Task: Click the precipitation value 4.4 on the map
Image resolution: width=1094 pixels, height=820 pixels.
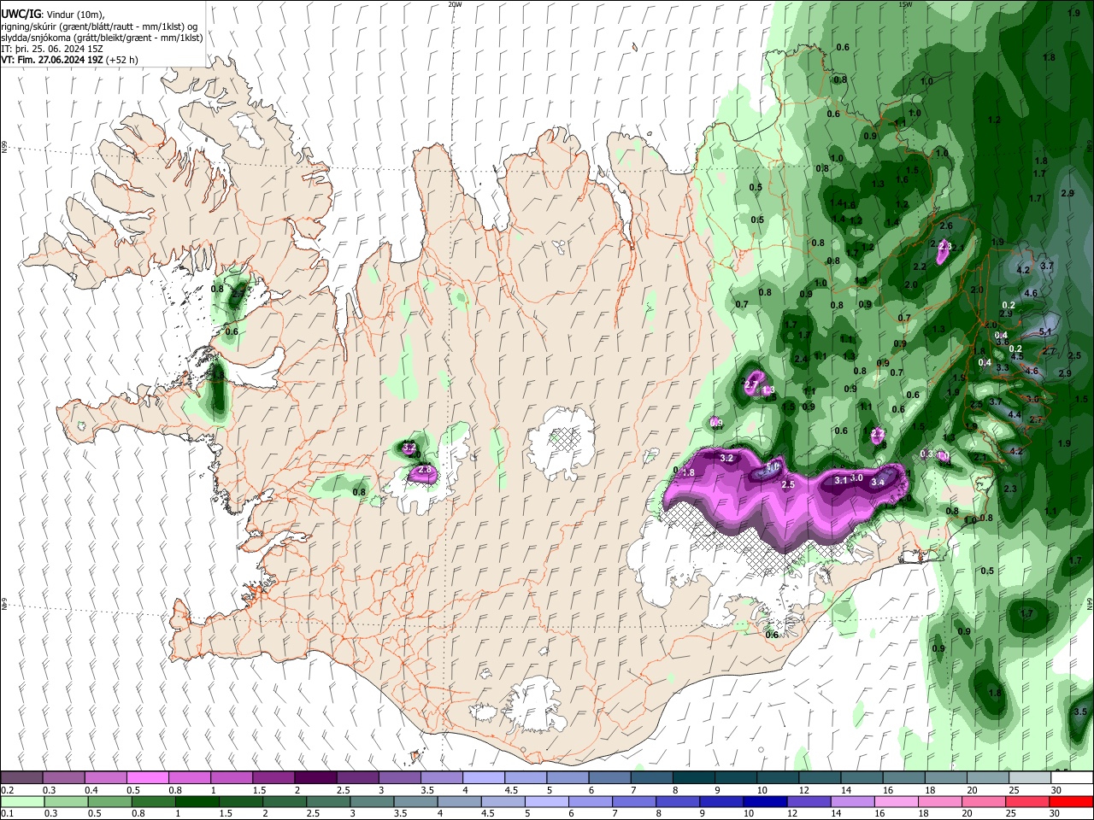Action: [x=1015, y=414]
